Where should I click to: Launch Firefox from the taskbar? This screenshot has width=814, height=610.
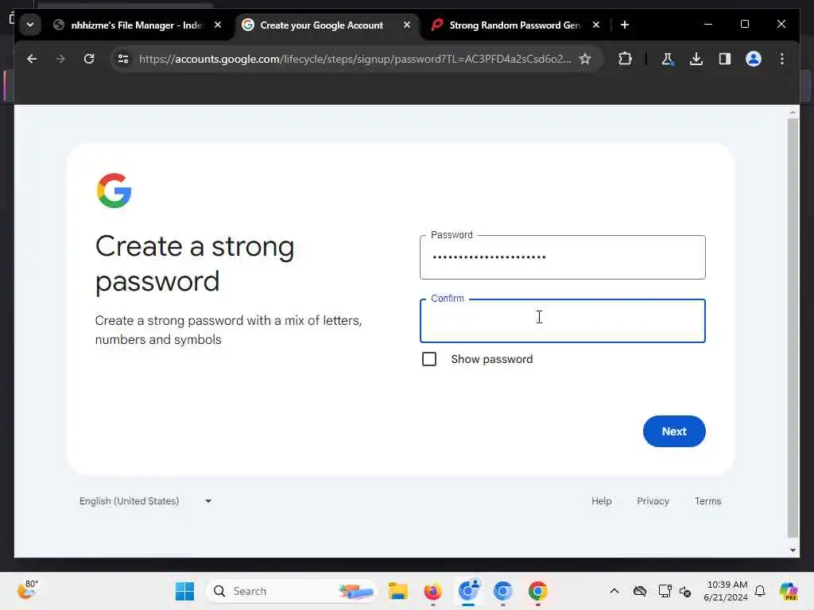432,591
